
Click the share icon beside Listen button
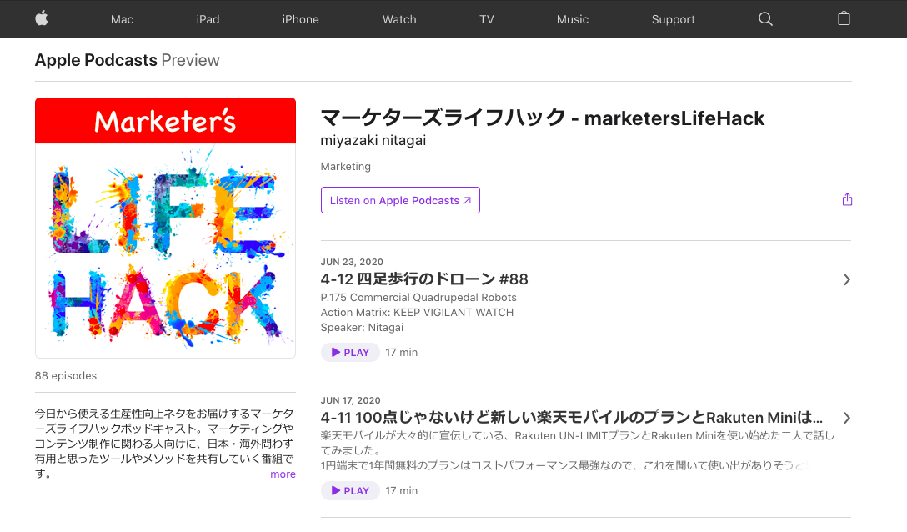pos(847,200)
